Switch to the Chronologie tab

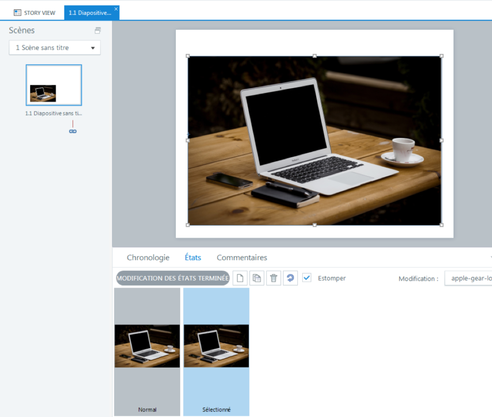tap(148, 257)
